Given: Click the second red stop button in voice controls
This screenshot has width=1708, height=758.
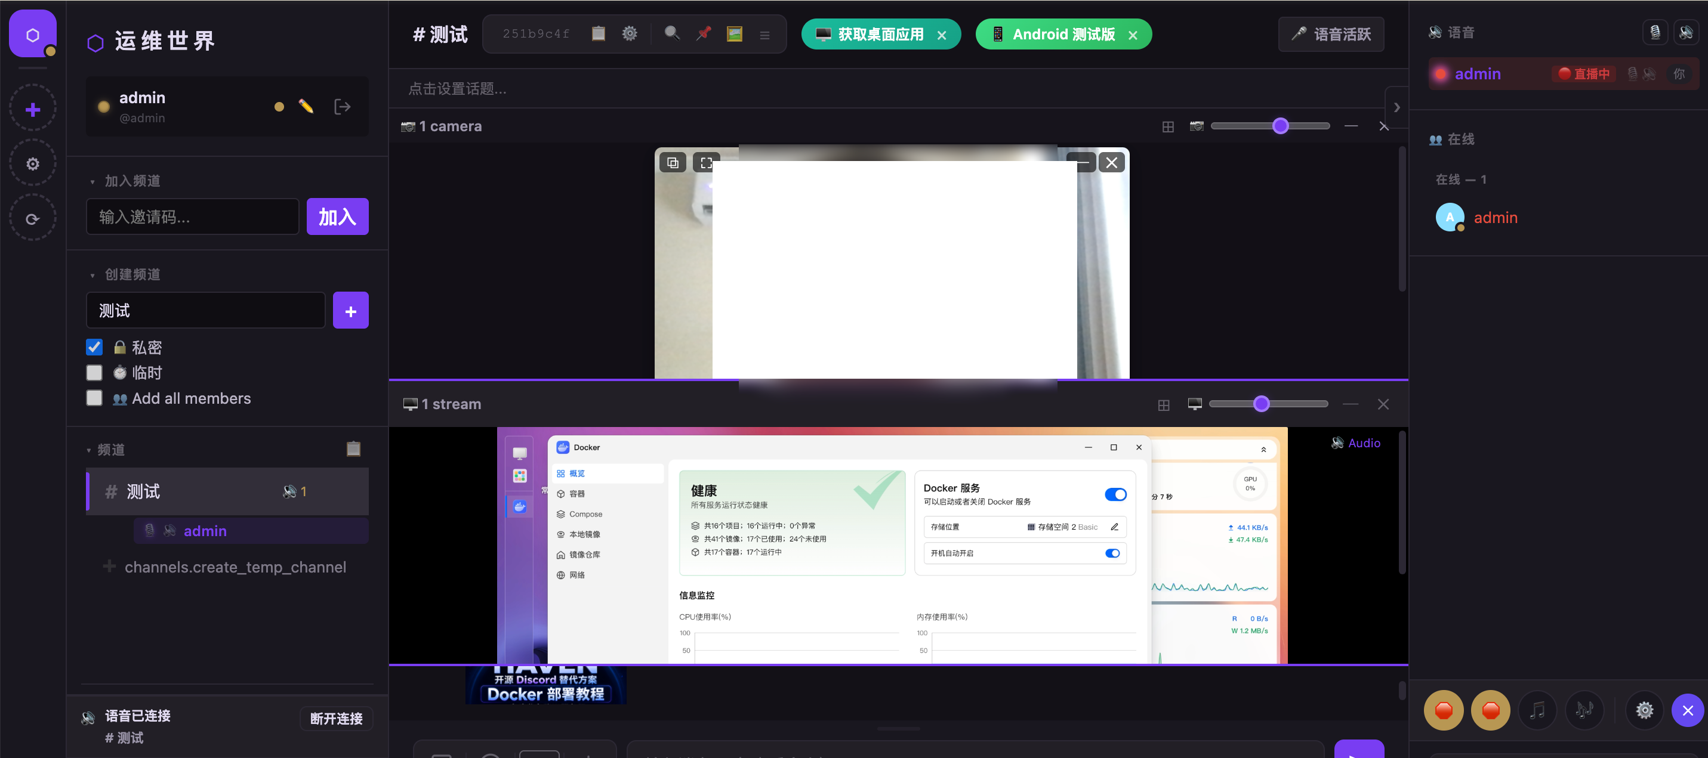Looking at the screenshot, I should [1491, 710].
